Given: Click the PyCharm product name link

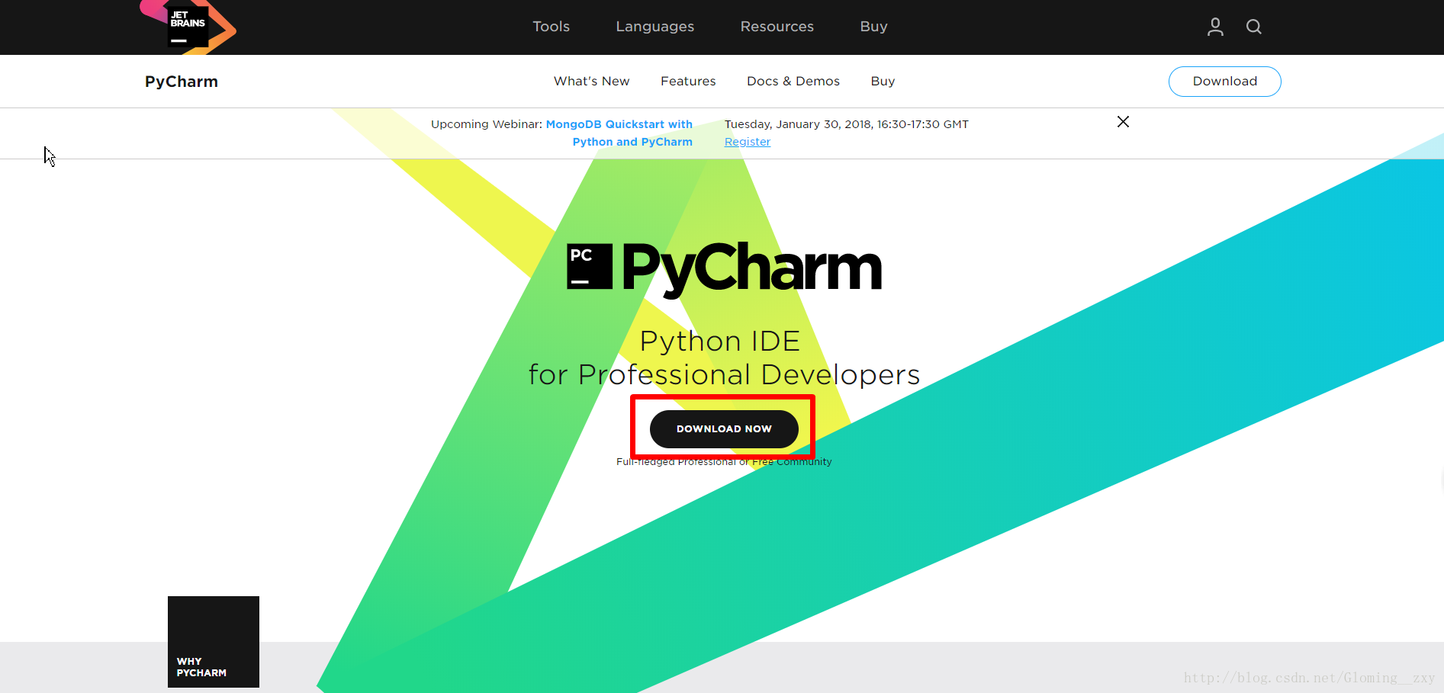Looking at the screenshot, I should click(x=182, y=82).
